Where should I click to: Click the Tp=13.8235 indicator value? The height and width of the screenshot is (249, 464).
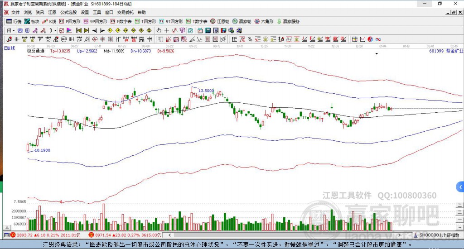(60, 51)
